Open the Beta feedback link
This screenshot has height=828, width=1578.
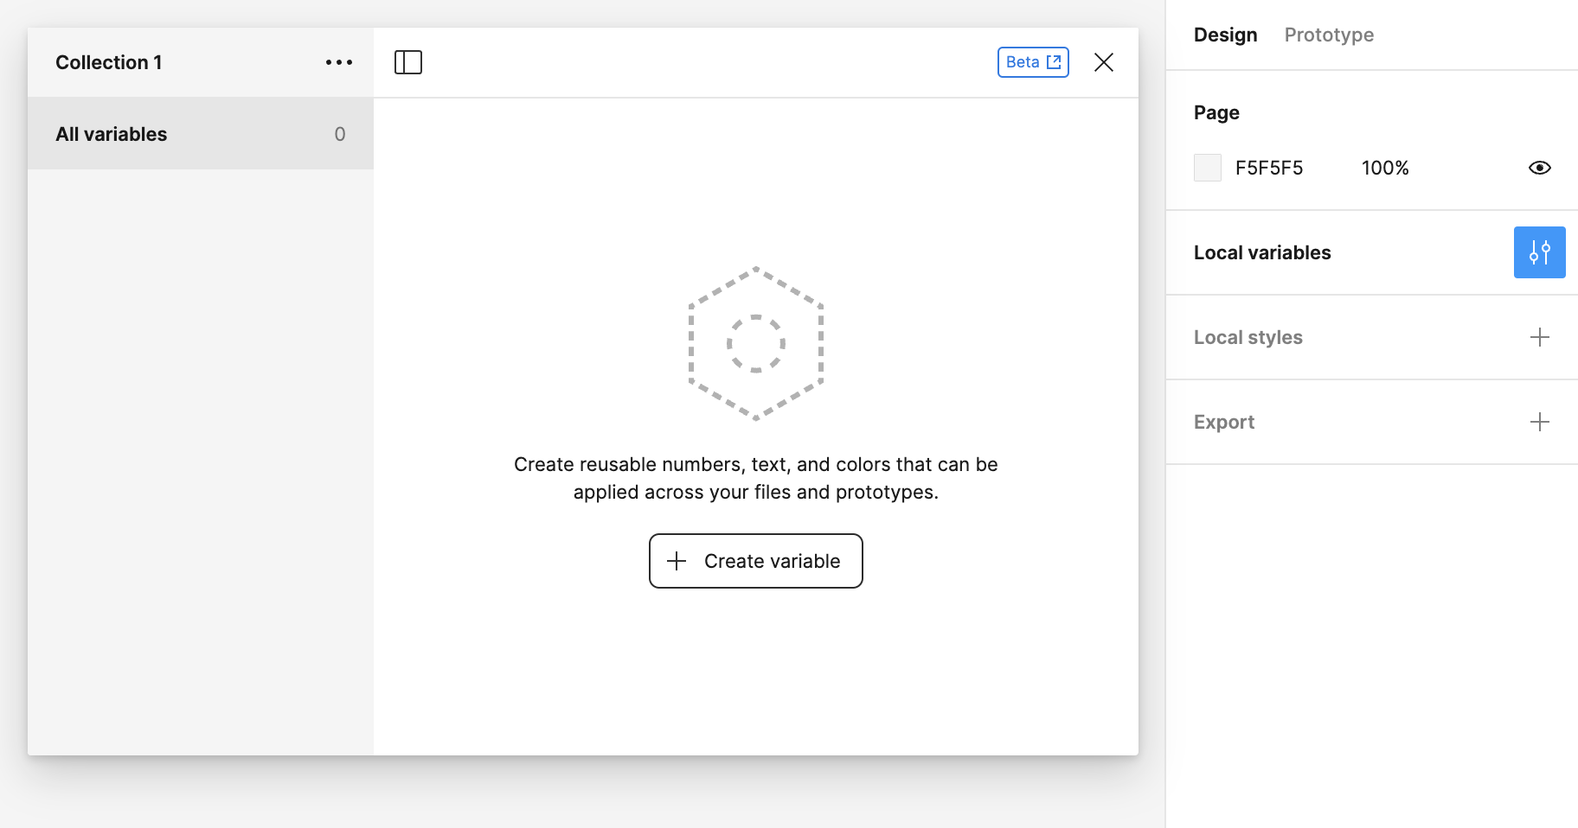click(1032, 61)
